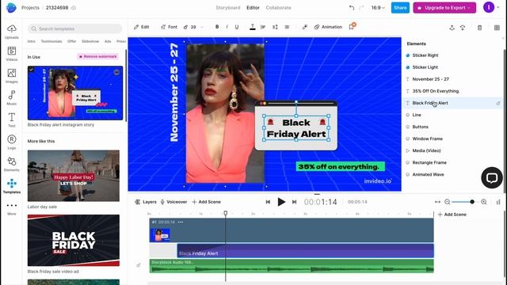Skip to previous scene
The width and height of the screenshot is (507, 285).
268,202
